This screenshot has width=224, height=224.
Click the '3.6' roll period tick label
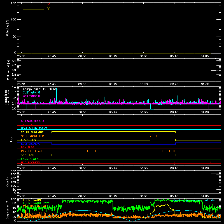(x=14, y=79)
